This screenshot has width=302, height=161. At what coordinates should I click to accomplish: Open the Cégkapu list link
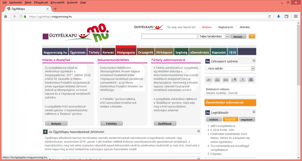(x=216, y=154)
